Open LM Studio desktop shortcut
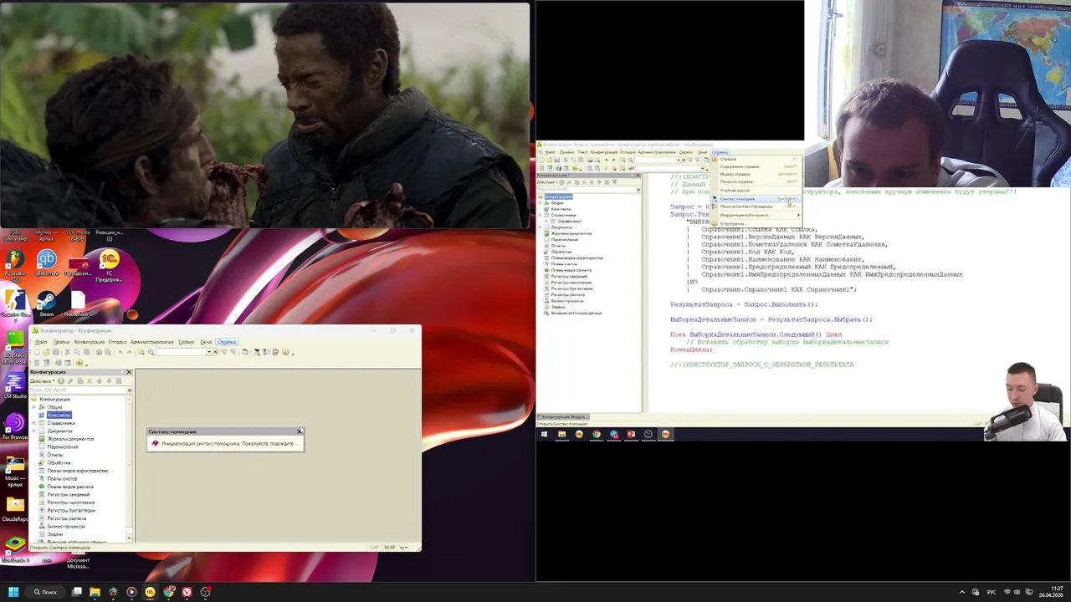The height and width of the screenshot is (602, 1071). click(15, 386)
